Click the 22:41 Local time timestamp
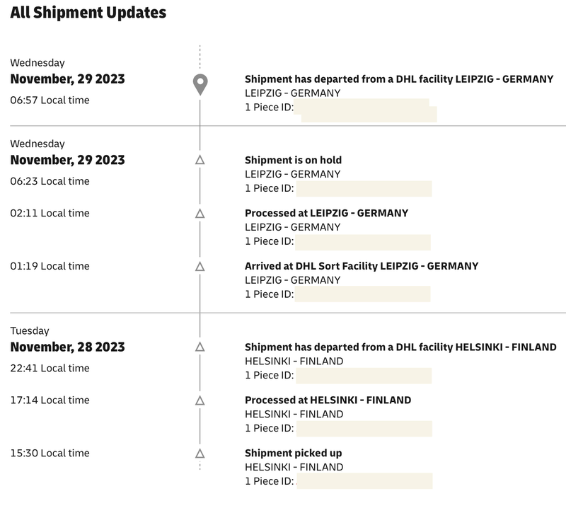The height and width of the screenshot is (508, 566). coord(50,368)
